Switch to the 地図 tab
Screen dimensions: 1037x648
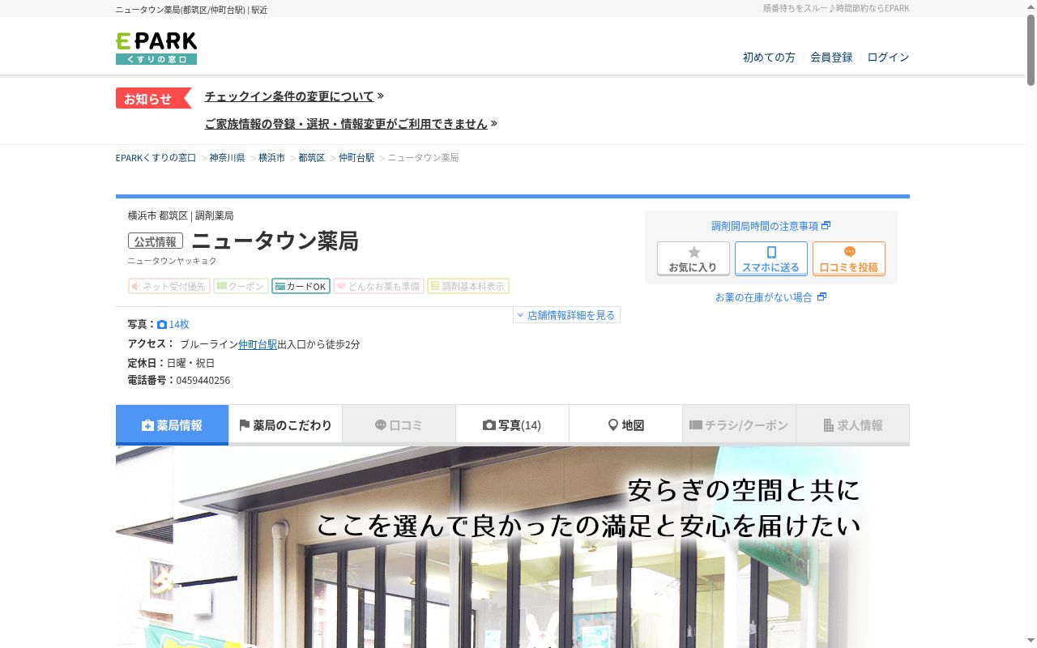tap(625, 424)
